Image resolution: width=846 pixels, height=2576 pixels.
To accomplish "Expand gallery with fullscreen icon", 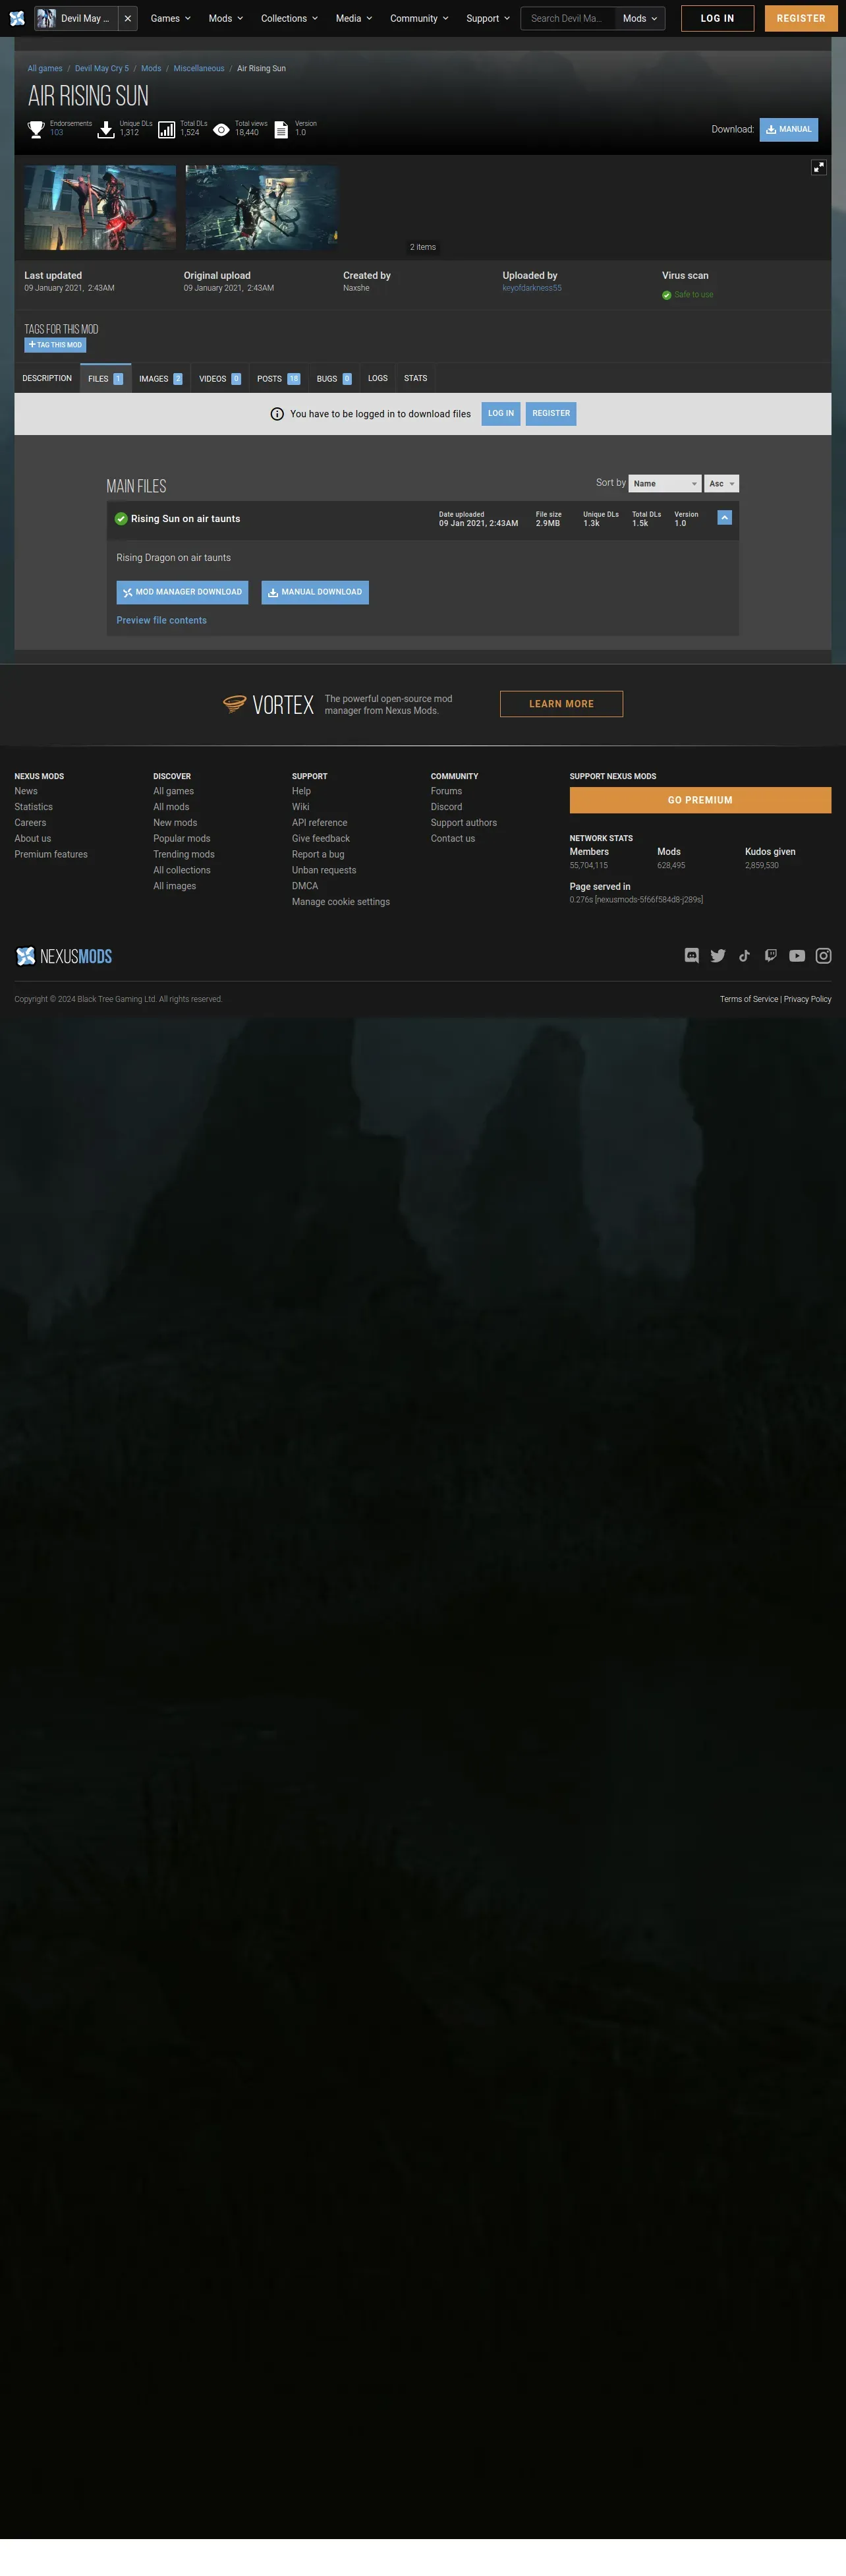I will (818, 167).
